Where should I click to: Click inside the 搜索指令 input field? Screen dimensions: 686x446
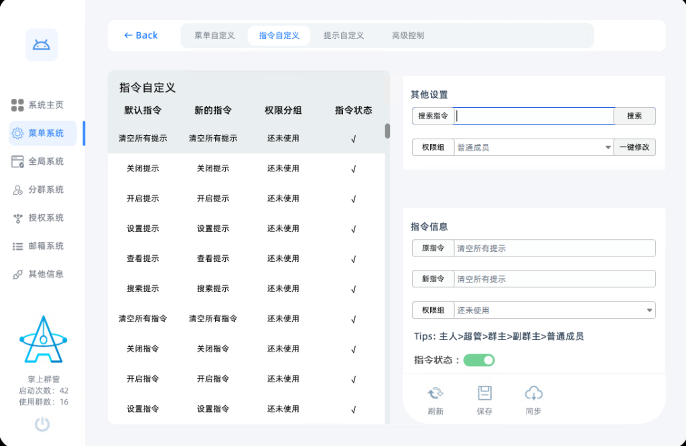[533, 116]
